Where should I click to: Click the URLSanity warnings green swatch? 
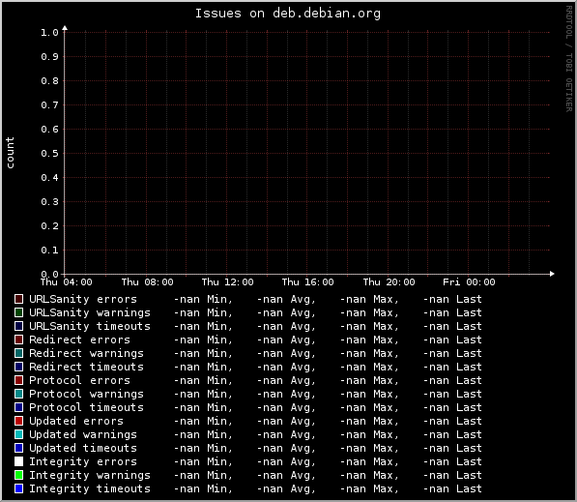coord(18,312)
